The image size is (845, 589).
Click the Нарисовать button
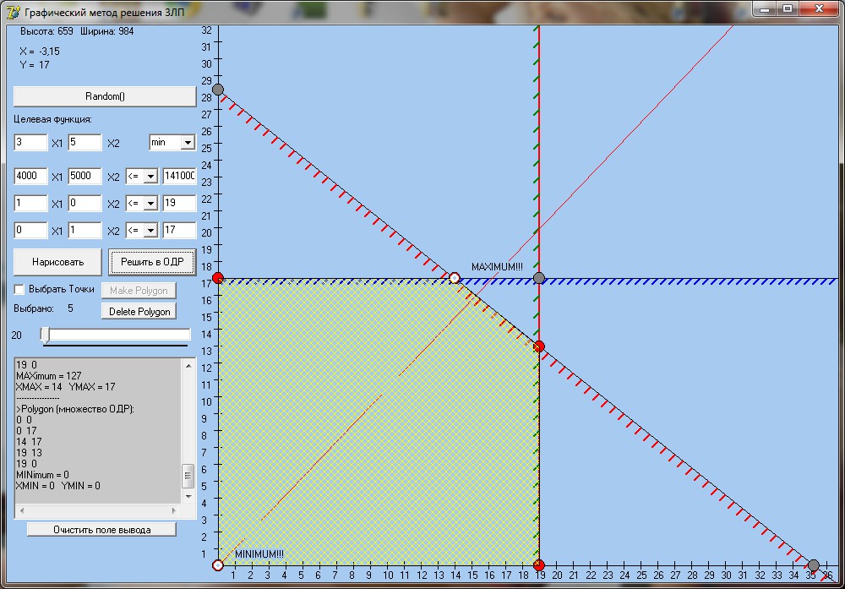pos(58,262)
